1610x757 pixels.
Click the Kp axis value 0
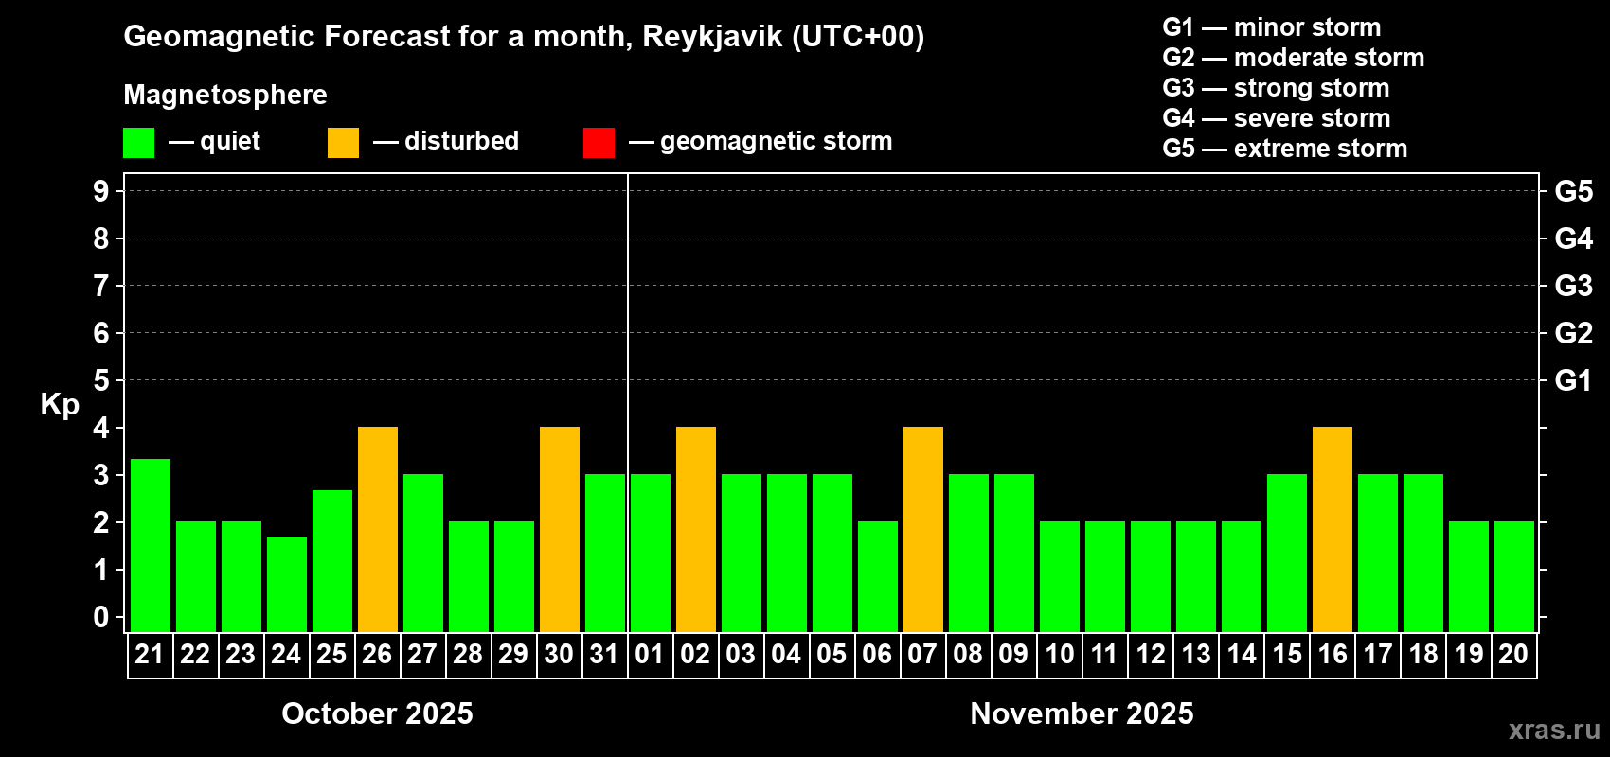click(101, 617)
